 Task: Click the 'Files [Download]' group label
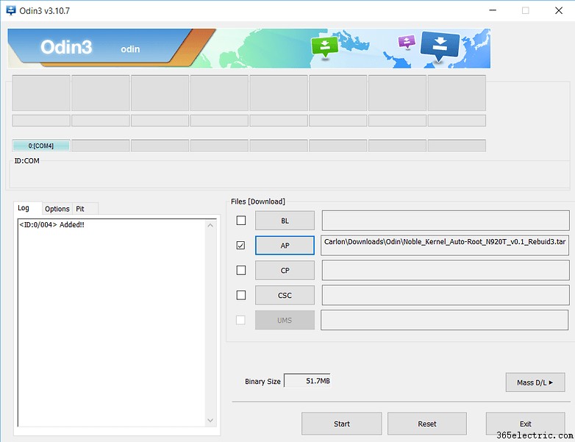[x=258, y=202]
